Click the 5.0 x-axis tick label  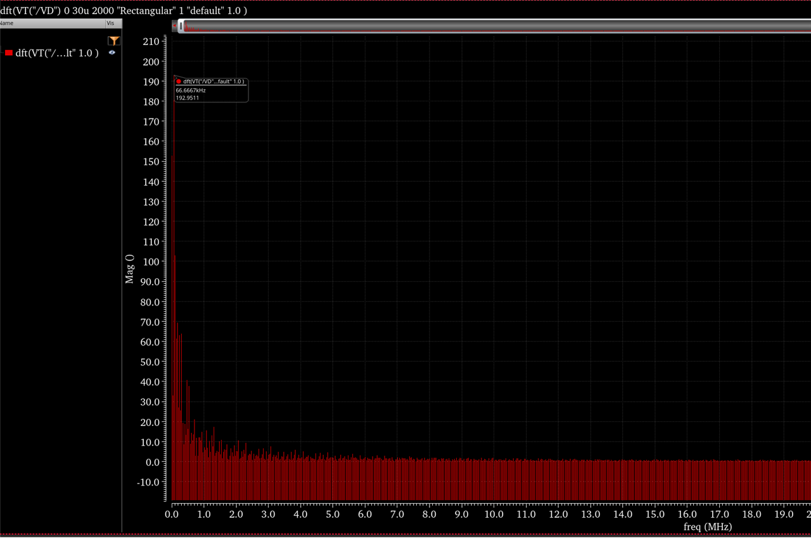pyautogui.click(x=333, y=514)
